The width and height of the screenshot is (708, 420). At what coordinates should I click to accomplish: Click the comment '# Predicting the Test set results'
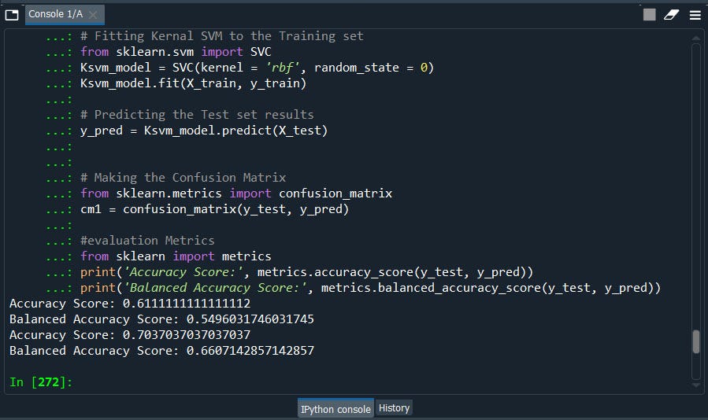coord(197,115)
